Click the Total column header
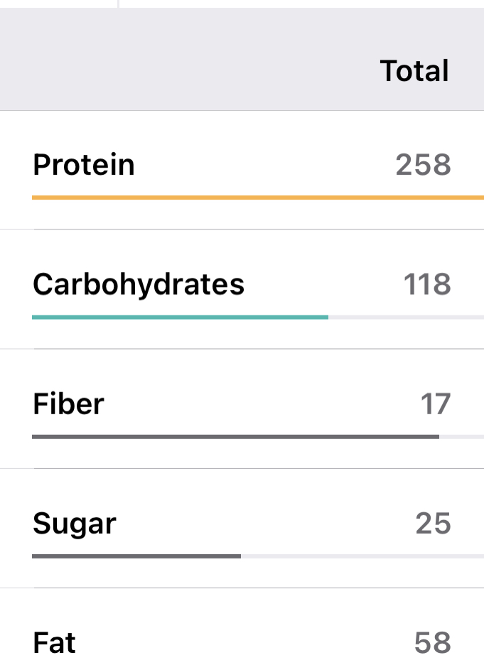The height and width of the screenshot is (670, 484). [x=414, y=71]
